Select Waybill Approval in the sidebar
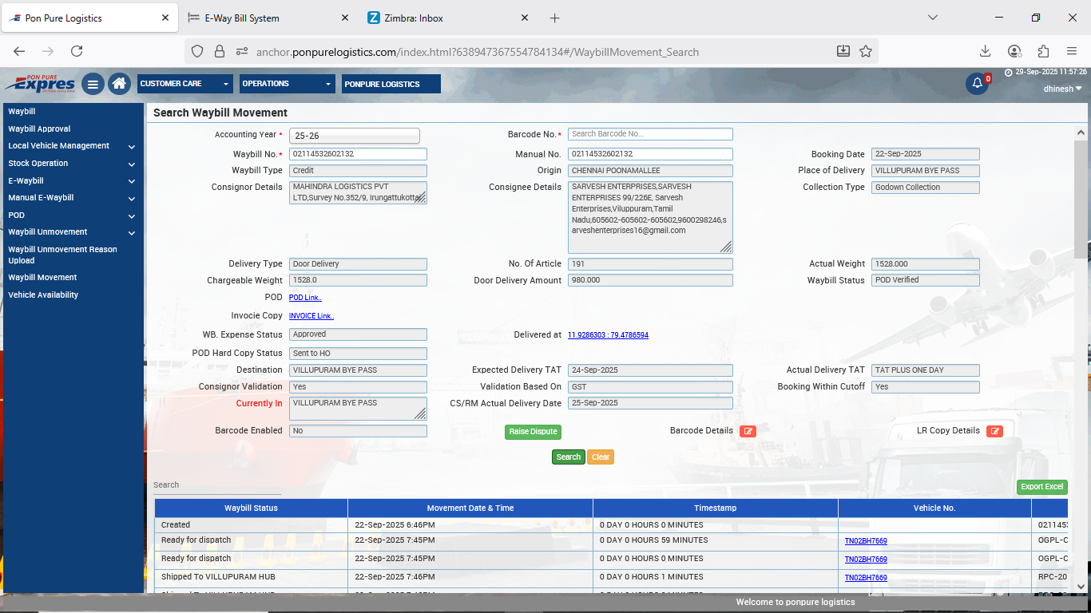1091x613 pixels. tap(39, 129)
